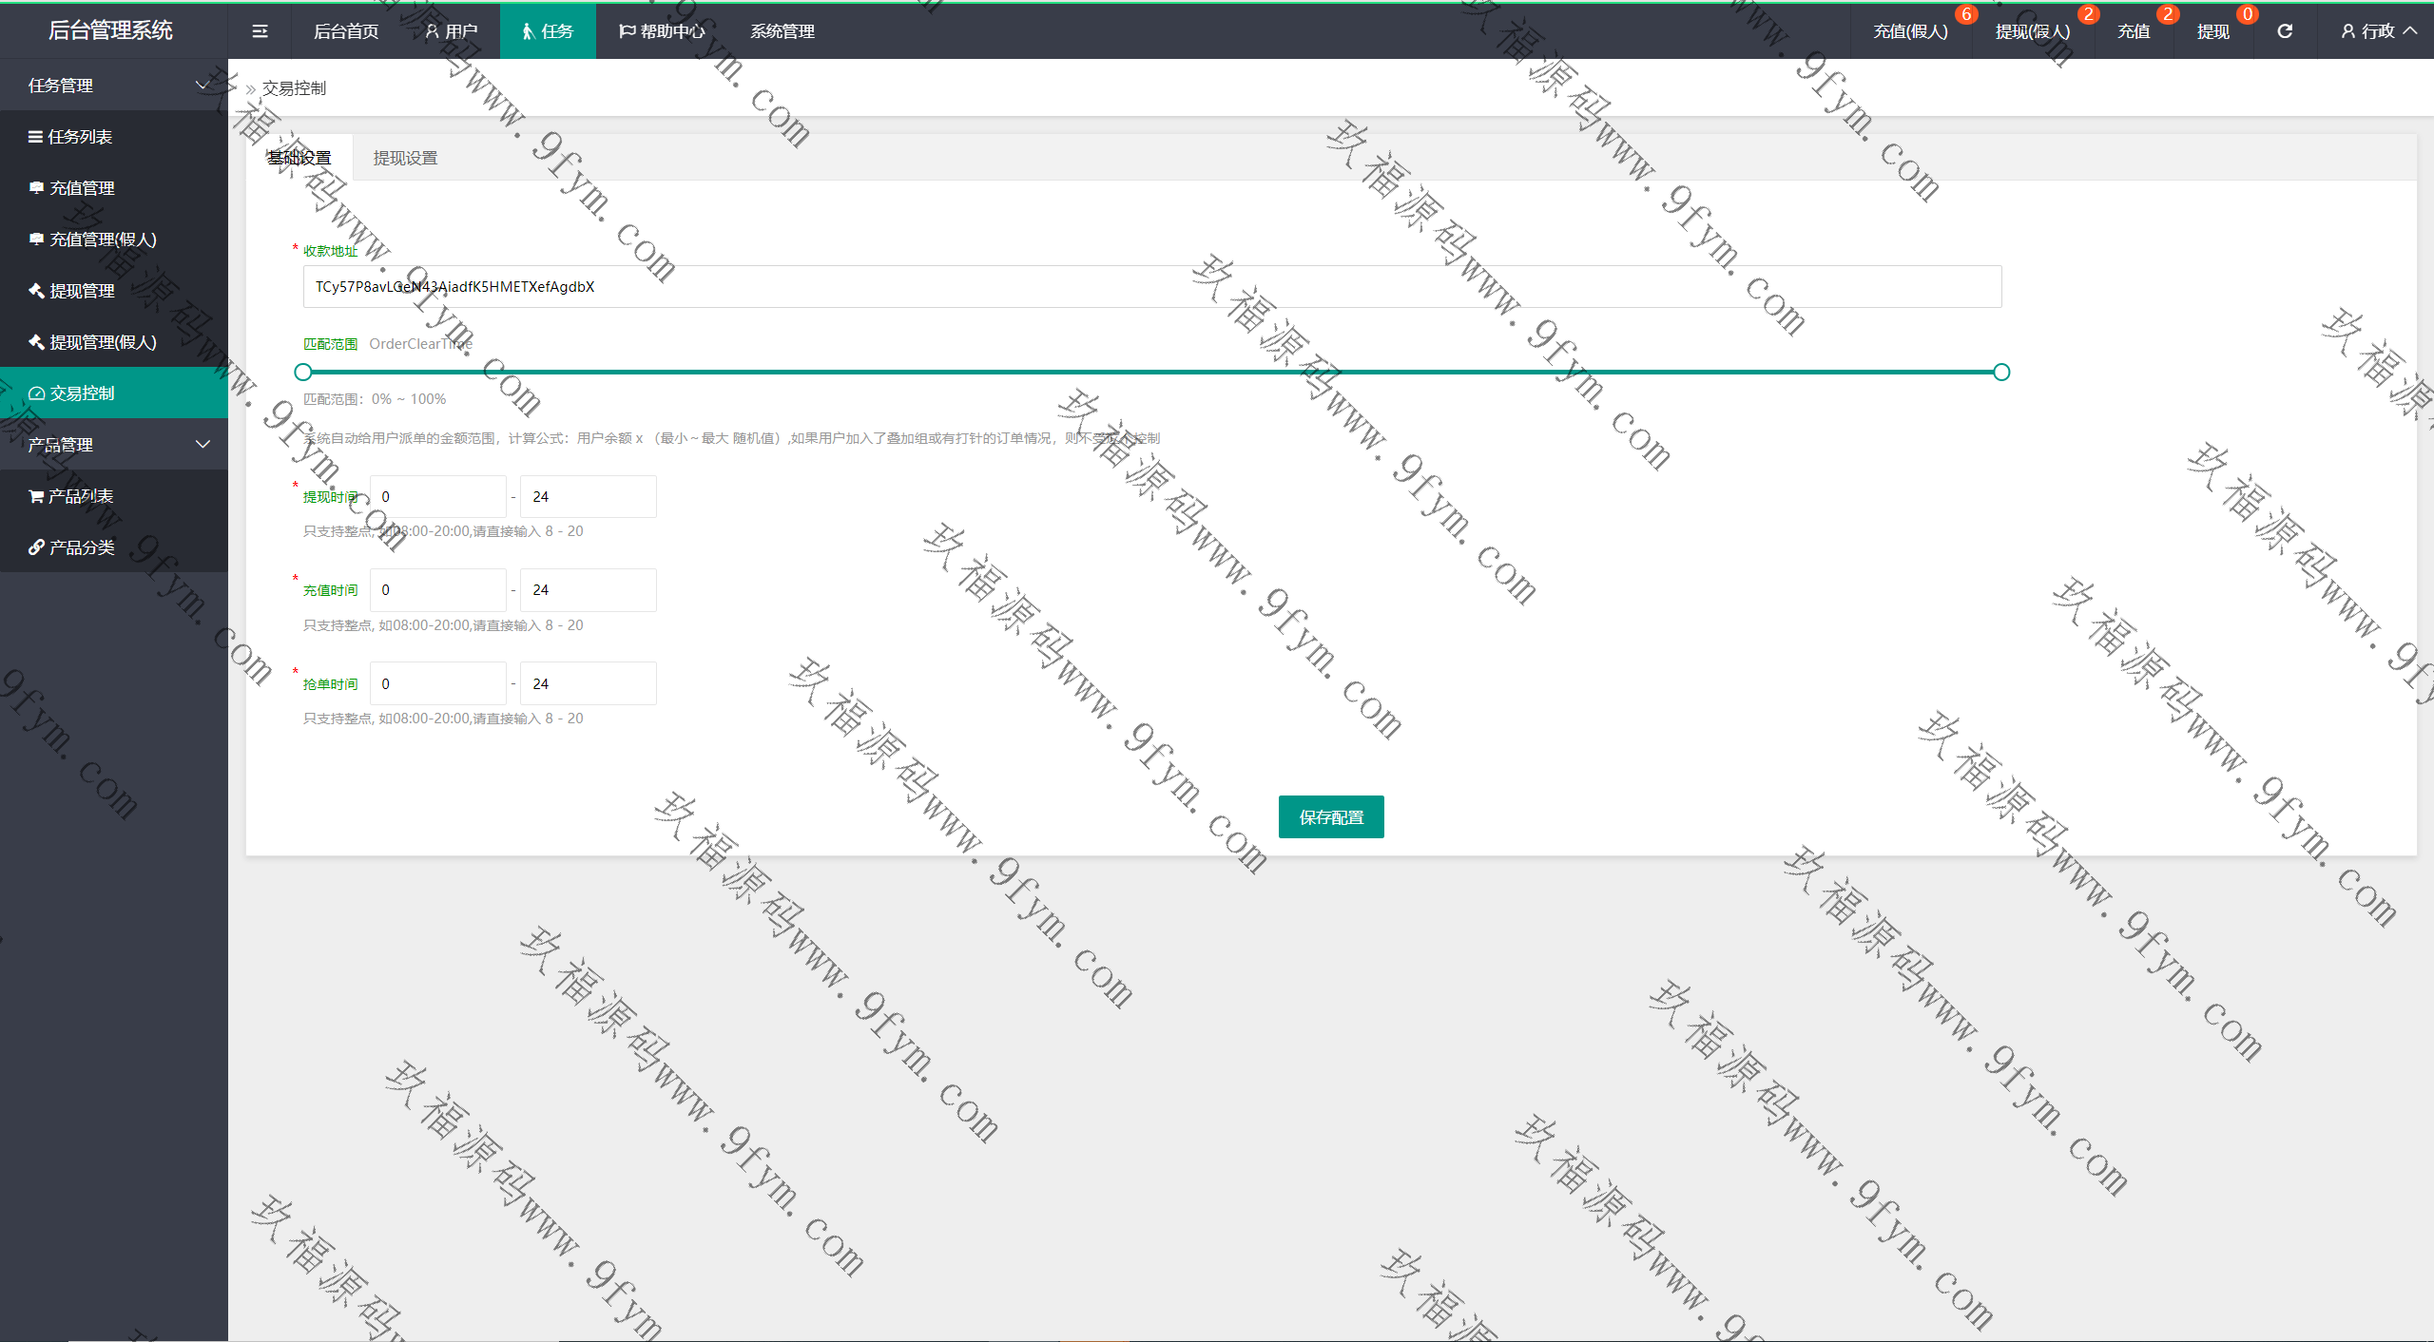The height and width of the screenshot is (1342, 2434).
Task: Open the 充值 notification item
Action: (2134, 31)
